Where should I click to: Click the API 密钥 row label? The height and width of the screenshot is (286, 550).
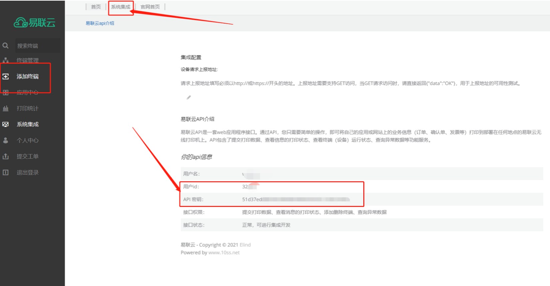tap(193, 199)
